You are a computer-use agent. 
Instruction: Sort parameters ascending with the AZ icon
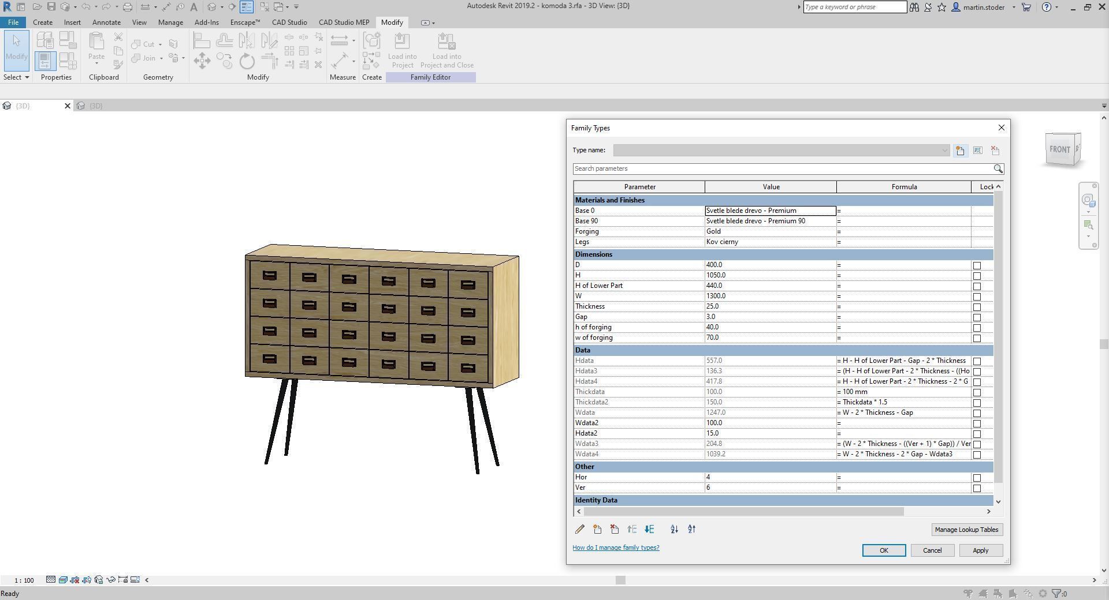point(673,529)
